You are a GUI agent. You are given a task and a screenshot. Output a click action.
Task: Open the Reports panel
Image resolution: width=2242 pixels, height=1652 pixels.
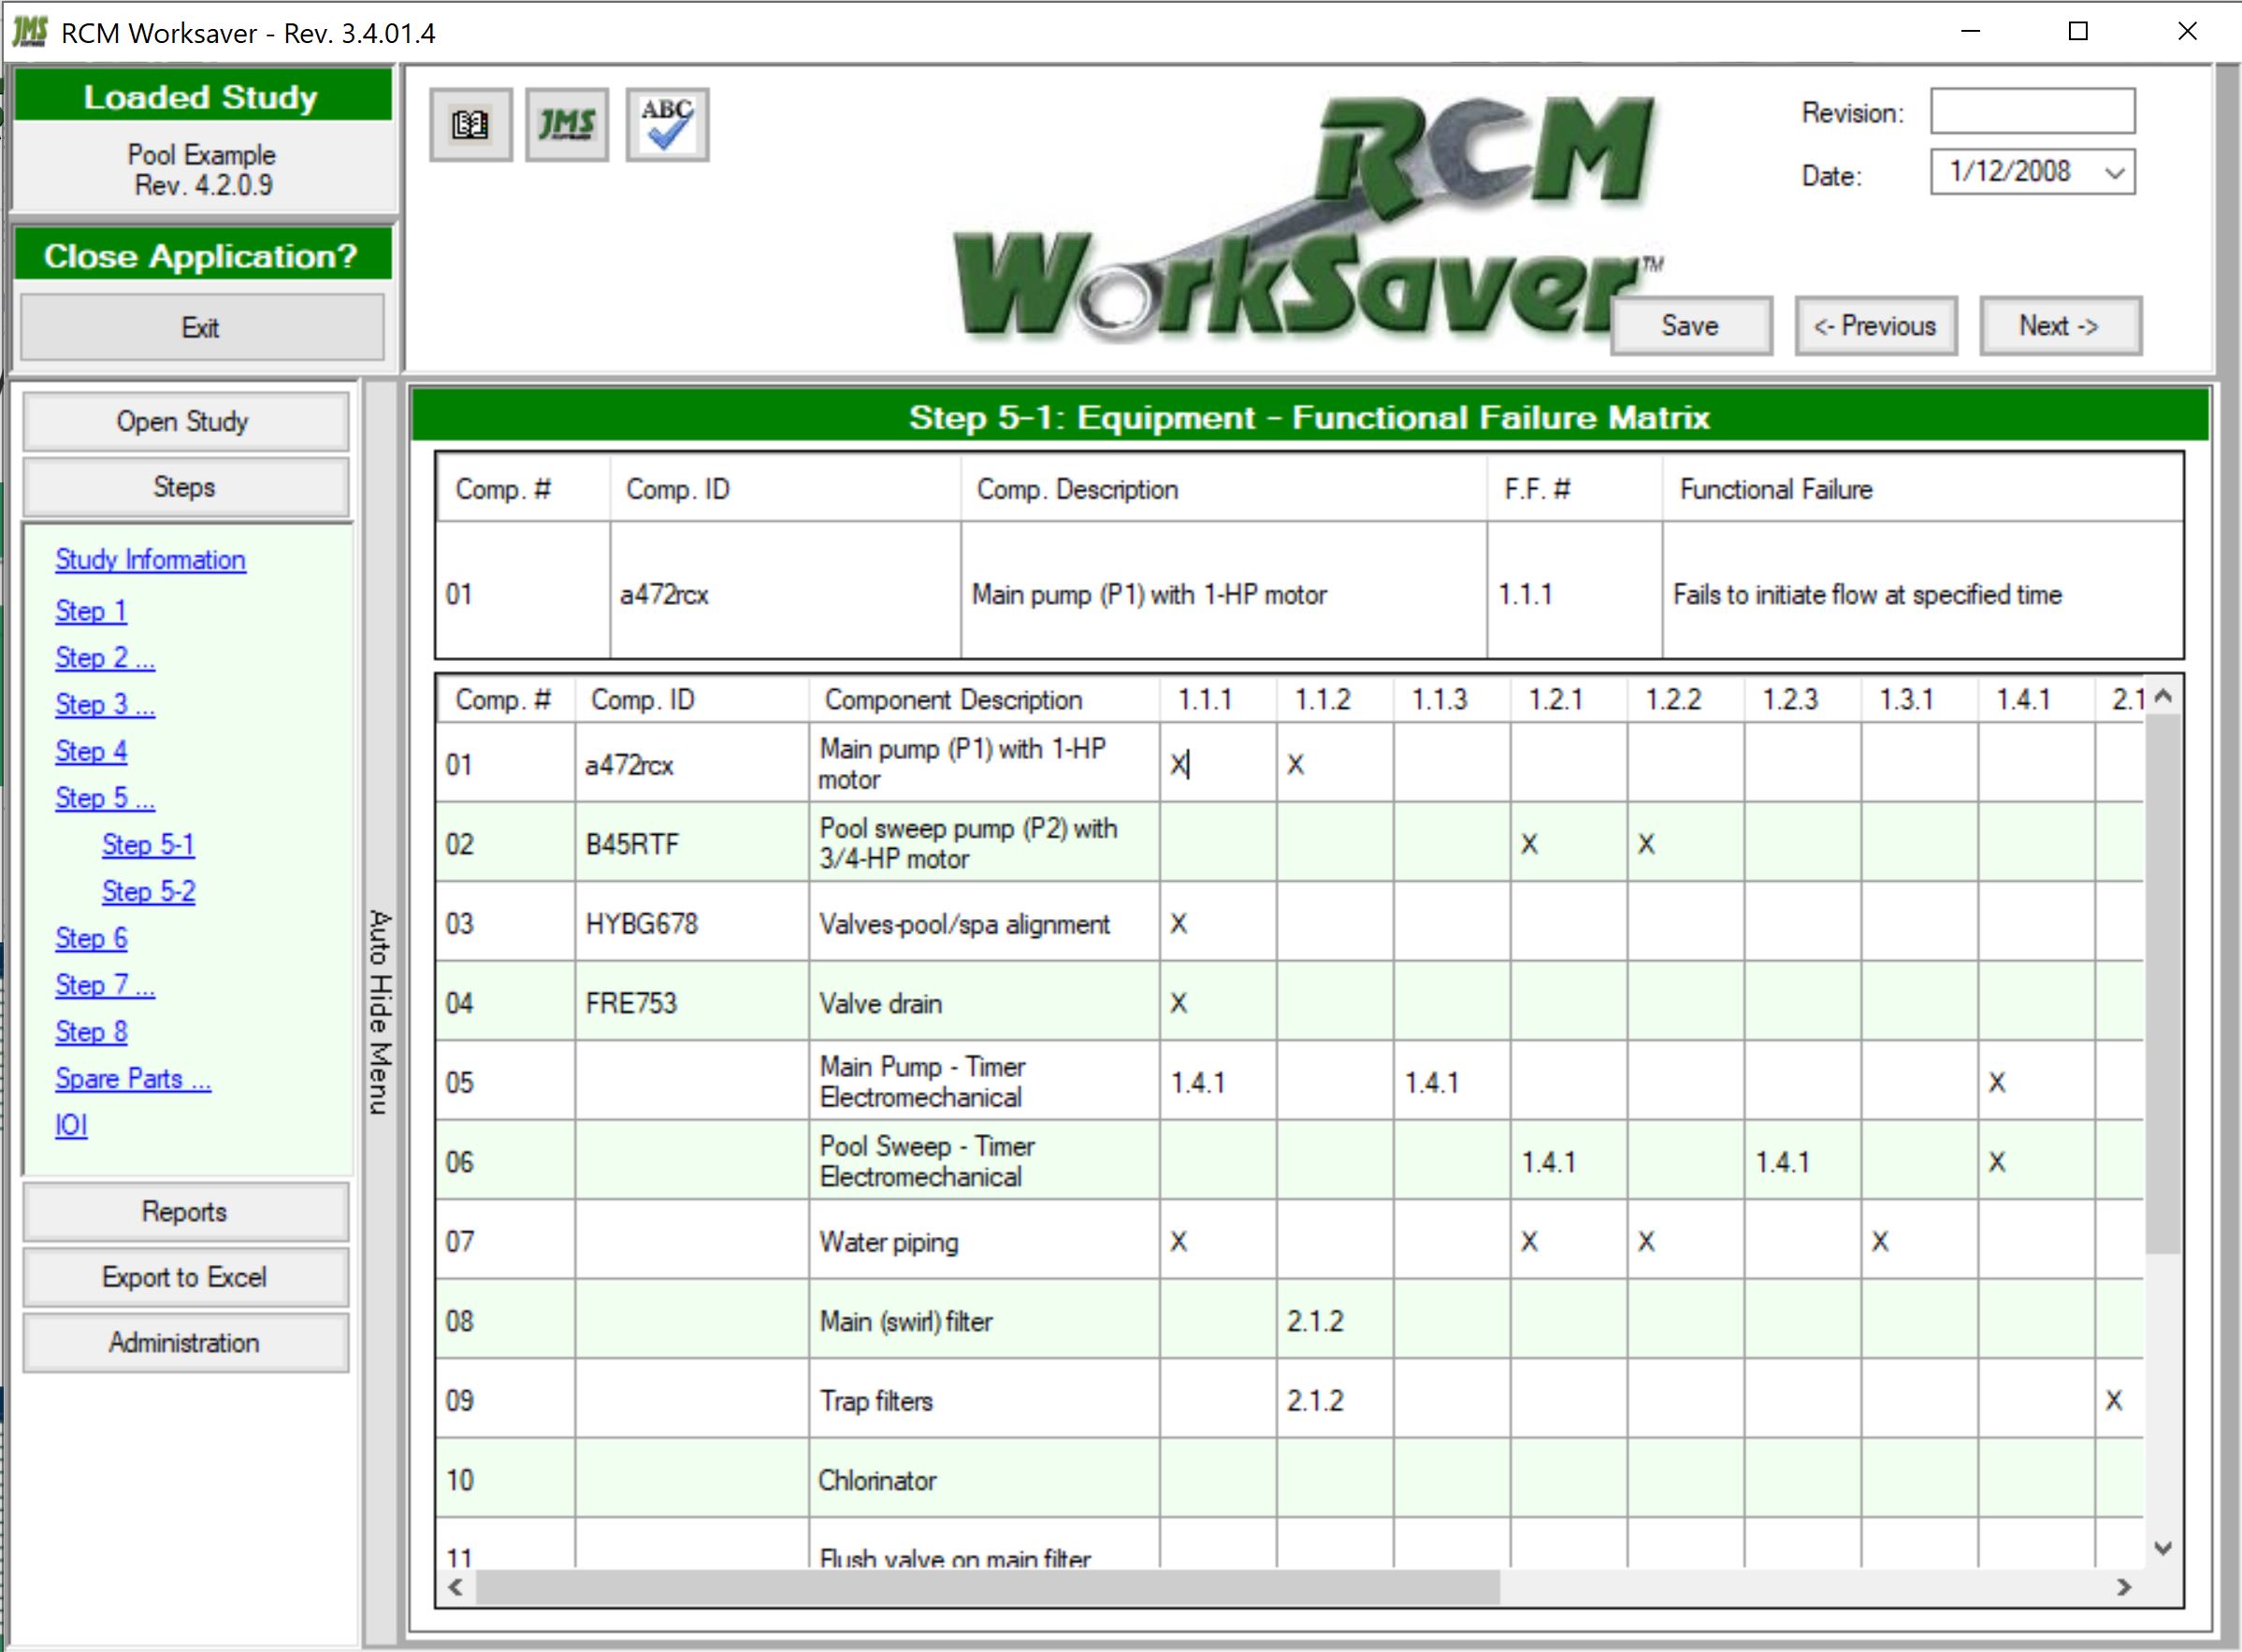click(x=184, y=1212)
